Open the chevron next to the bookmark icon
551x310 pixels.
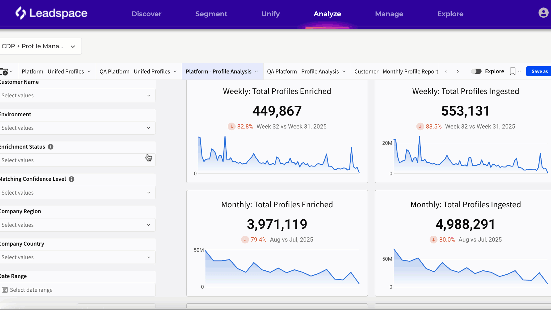[x=519, y=71]
